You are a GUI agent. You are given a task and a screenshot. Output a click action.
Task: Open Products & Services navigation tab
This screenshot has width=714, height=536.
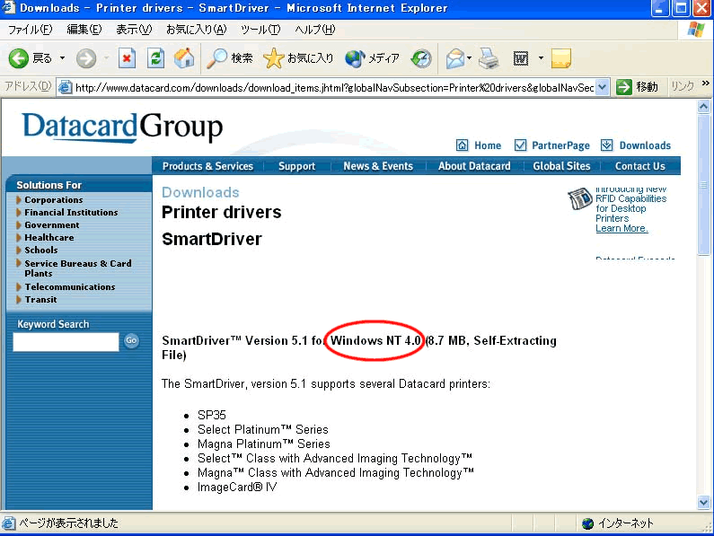pos(207,166)
